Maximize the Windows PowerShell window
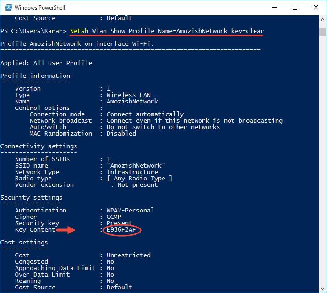 pyautogui.click(x=295, y=7)
